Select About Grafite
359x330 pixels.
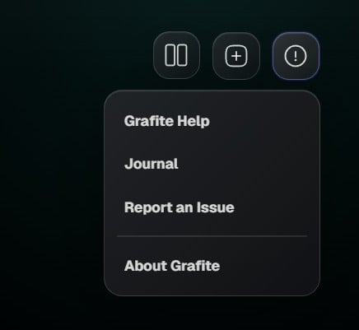tap(172, 266)
